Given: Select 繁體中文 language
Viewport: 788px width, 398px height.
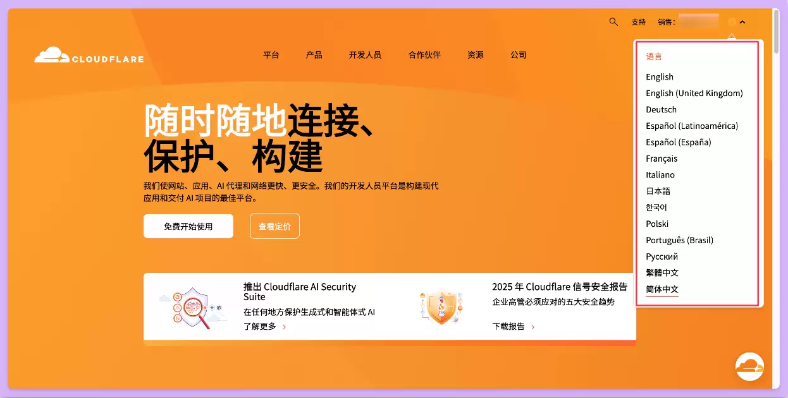Looking at the screenshot, I should (x=662, y=273).
